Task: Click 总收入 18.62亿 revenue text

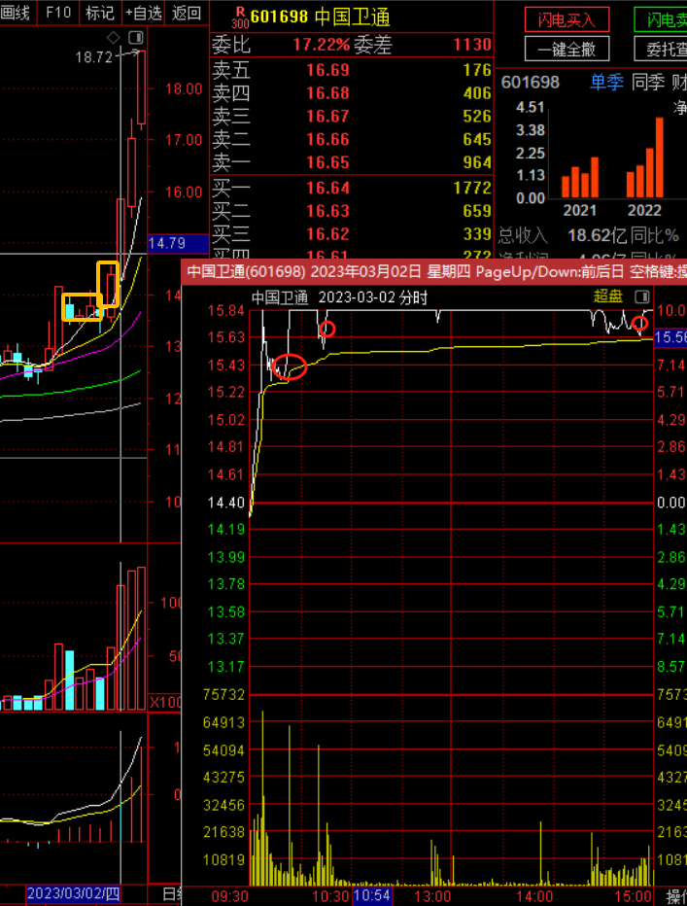Action: (x=563, y=235)
